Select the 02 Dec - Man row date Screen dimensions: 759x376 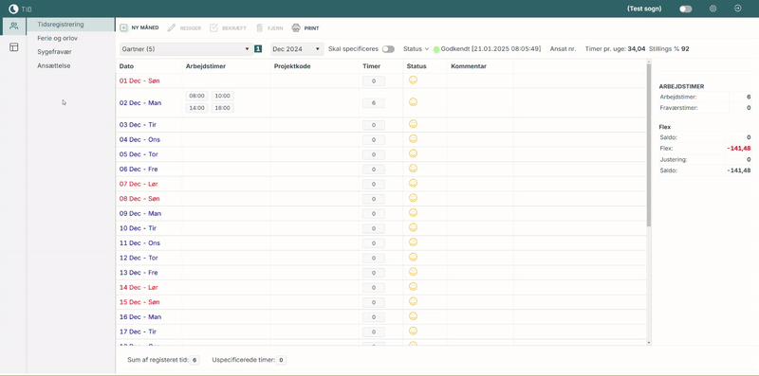point(140,103)
